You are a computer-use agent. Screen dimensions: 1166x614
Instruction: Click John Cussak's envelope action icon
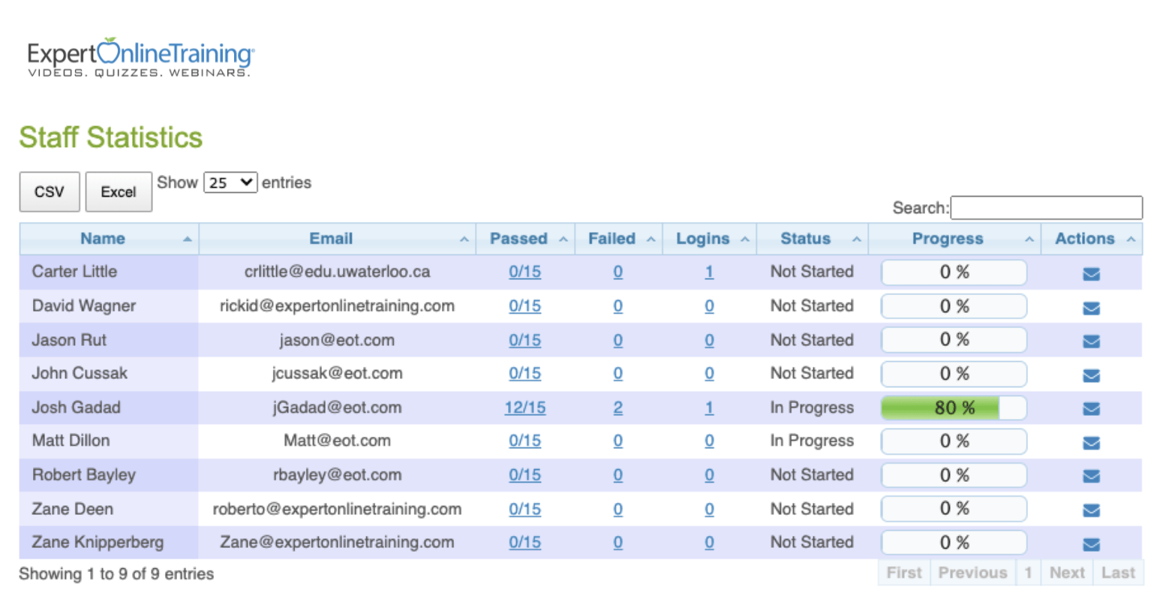1091,375
